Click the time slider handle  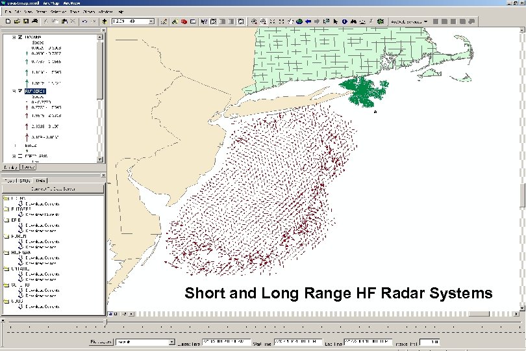point(106,322)
